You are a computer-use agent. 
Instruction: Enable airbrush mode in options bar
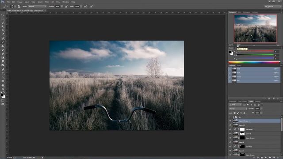coord(85,7)
